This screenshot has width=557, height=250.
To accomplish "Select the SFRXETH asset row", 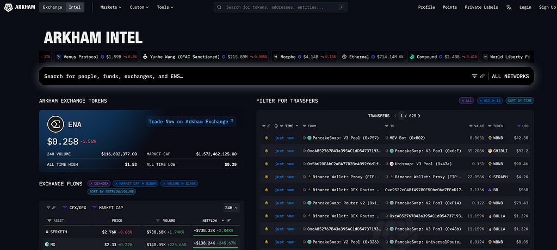I will click(x=142, y=232).
